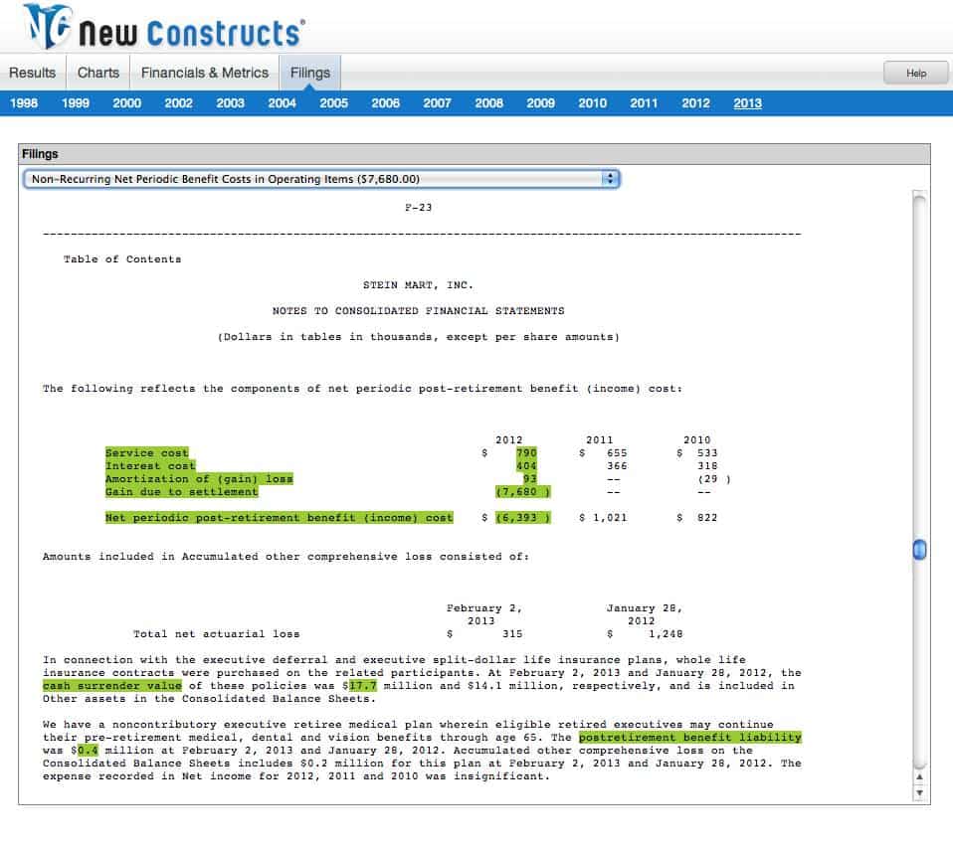The width and height of the screenshot is (953, 850).
Task: Click 'Net periodic post-retirement benefit (income) cost'
Action: [x=279, y=518]
